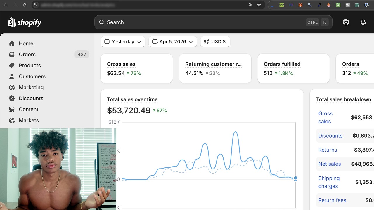Click the 57% total sales change
Viewport: 374px width, 210px height.
point(160,111)
